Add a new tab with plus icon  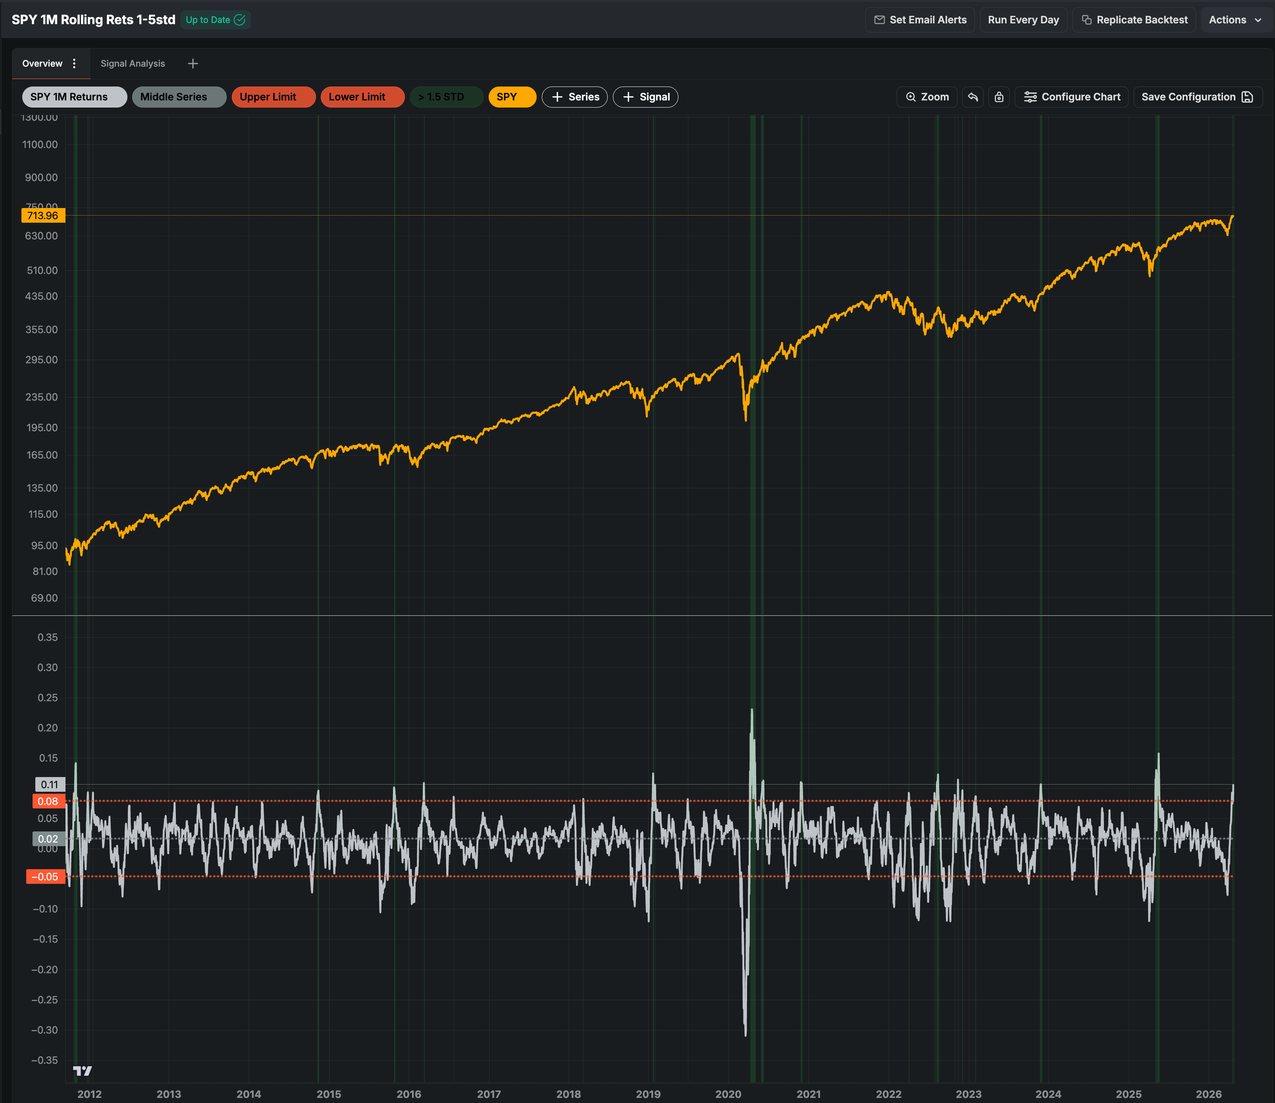193,63
